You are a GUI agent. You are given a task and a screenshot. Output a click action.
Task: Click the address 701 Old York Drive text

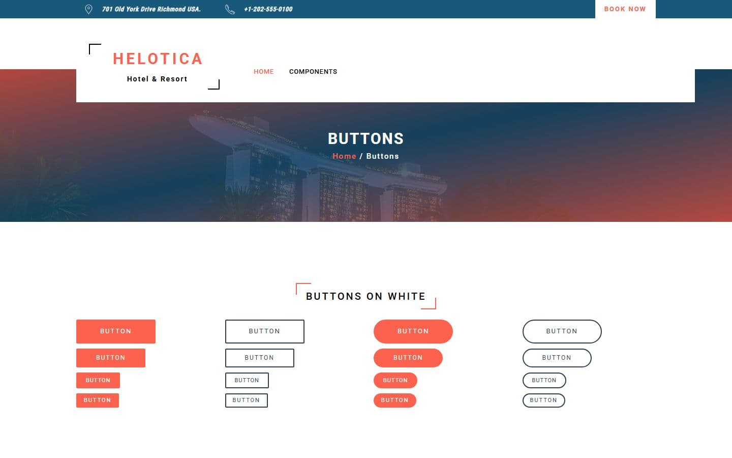click(x=151, y=9)
